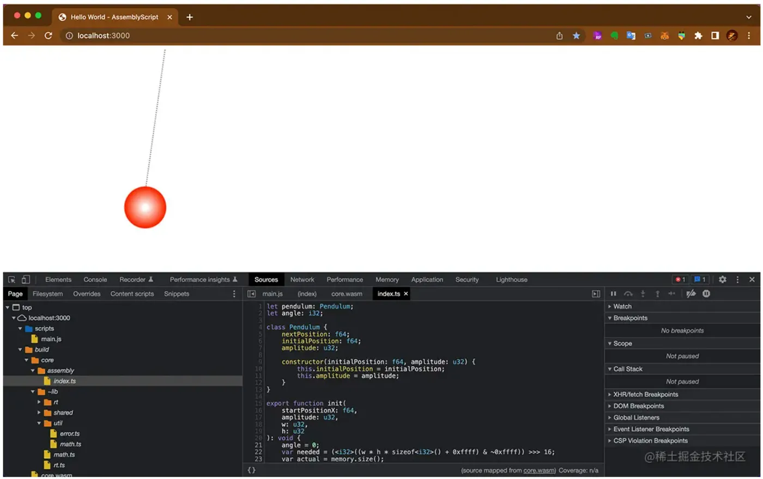Click the step out debugger icon

coord(657,293)
